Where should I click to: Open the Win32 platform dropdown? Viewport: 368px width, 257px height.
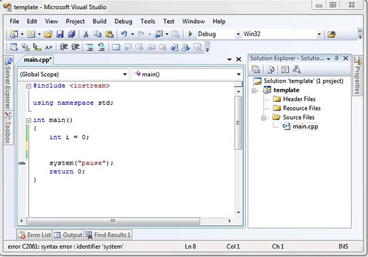(319, 34)
